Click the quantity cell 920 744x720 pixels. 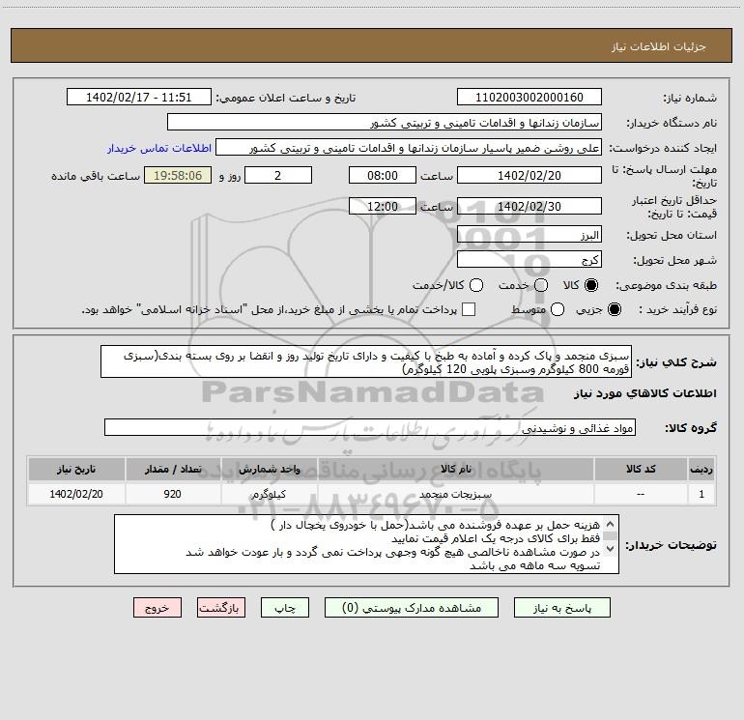[x=173, y=494]
